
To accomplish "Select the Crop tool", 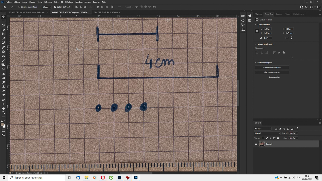I will coord(3,34).
